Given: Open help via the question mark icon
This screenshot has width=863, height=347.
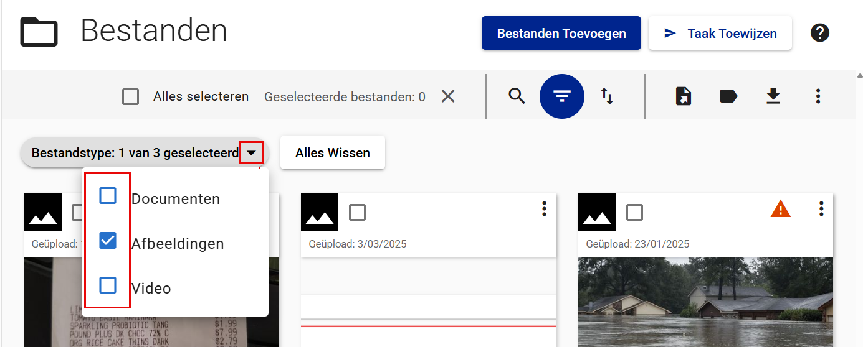Looking at the screenshot, I should click(x=820, y=33).
